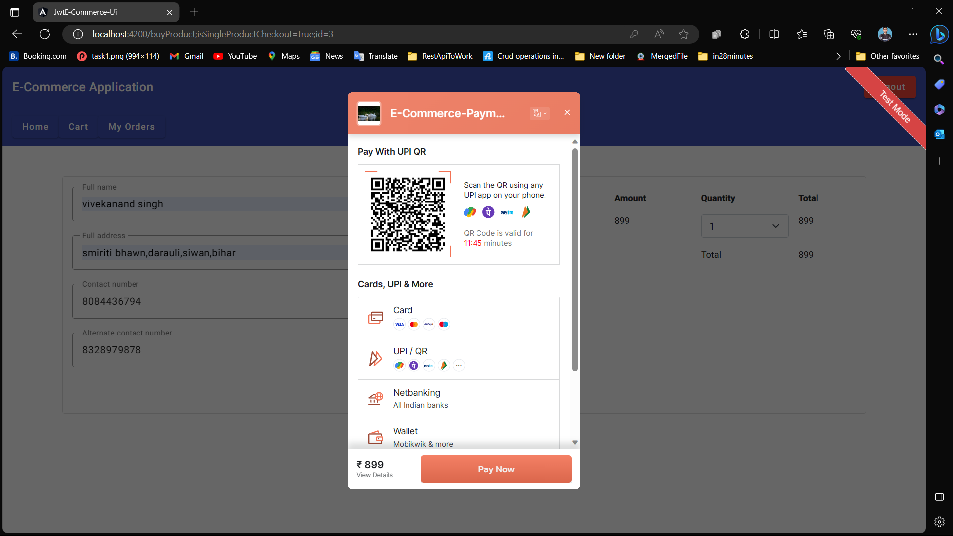Open the Bing search sidebar icon
The image size is (953, 536).
940,34
